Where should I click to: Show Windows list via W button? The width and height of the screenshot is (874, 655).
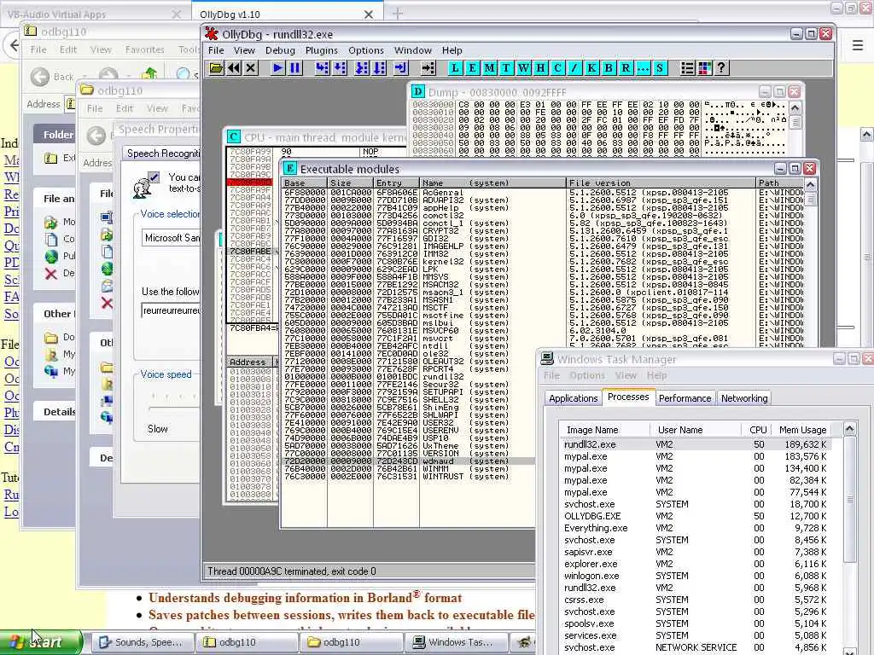(x=523, y=68)
